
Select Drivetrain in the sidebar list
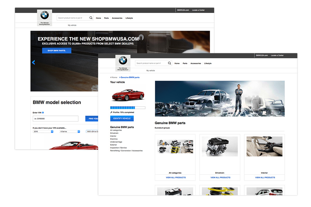[x=114, y=133]
